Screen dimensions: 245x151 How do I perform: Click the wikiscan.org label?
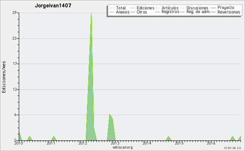point(122,147)
